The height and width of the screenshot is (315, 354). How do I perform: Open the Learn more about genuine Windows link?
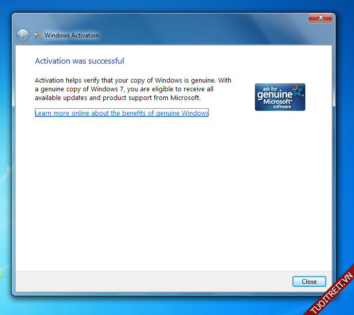(122, 113)
